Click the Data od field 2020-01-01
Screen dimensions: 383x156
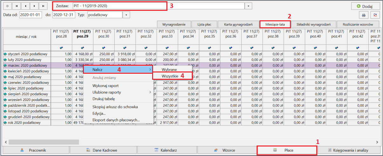coord(30,15)
